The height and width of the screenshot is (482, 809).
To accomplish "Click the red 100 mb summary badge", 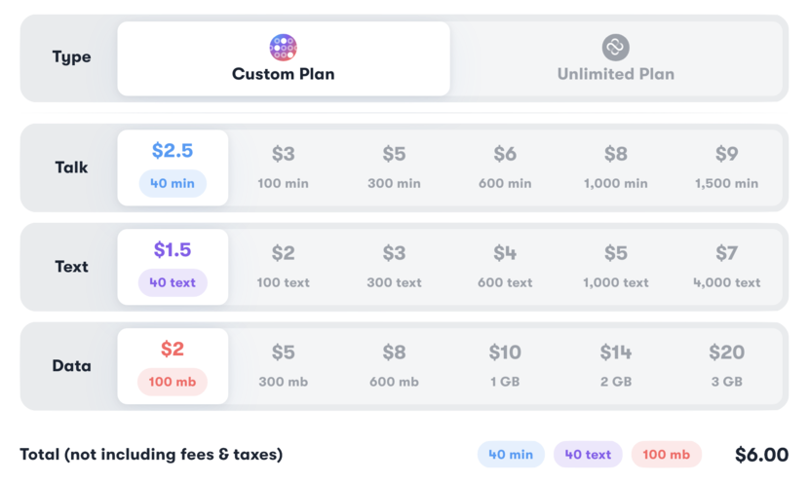I will [x=666, y=455].
